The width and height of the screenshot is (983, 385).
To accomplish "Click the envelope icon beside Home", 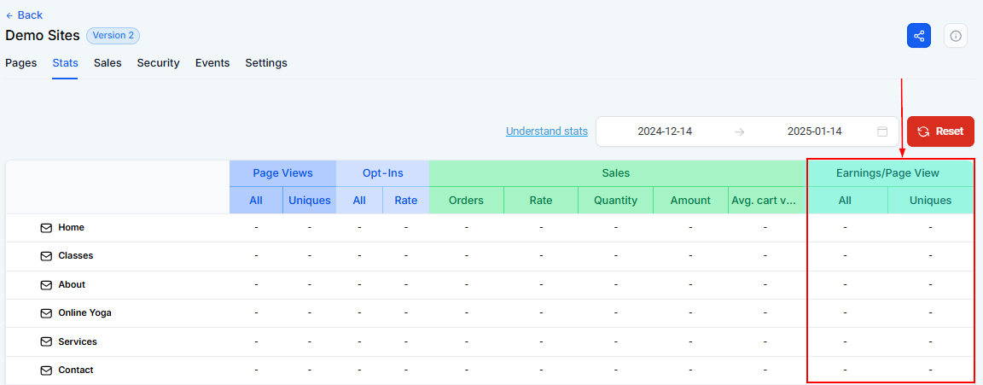I will [46, 228].
